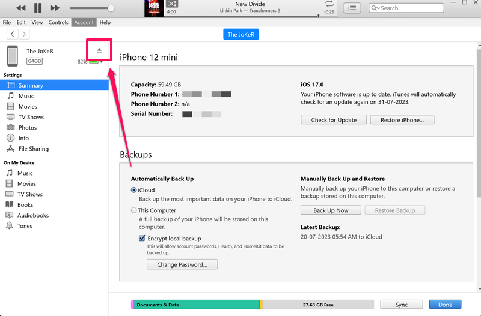Toggle shuffle playback icon
The width and height of the screenshot is (481, 316).
point(172,4)
